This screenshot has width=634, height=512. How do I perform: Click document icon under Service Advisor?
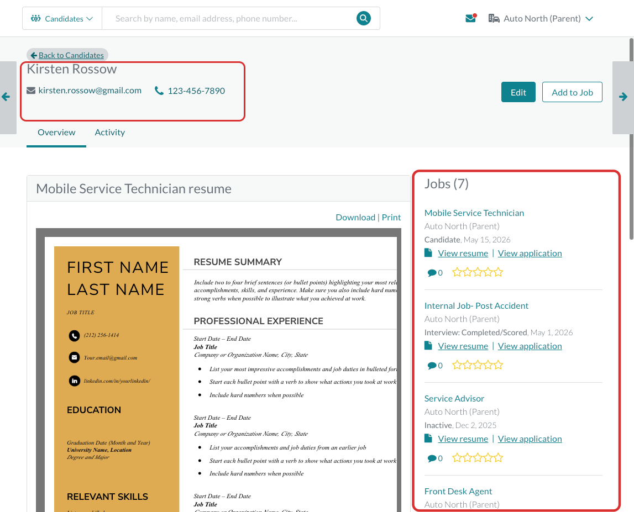[x=428, y=439]
